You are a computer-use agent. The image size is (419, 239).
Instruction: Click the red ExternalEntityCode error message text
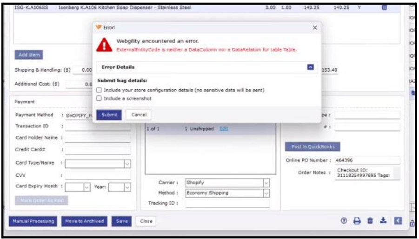pos(206,50)
